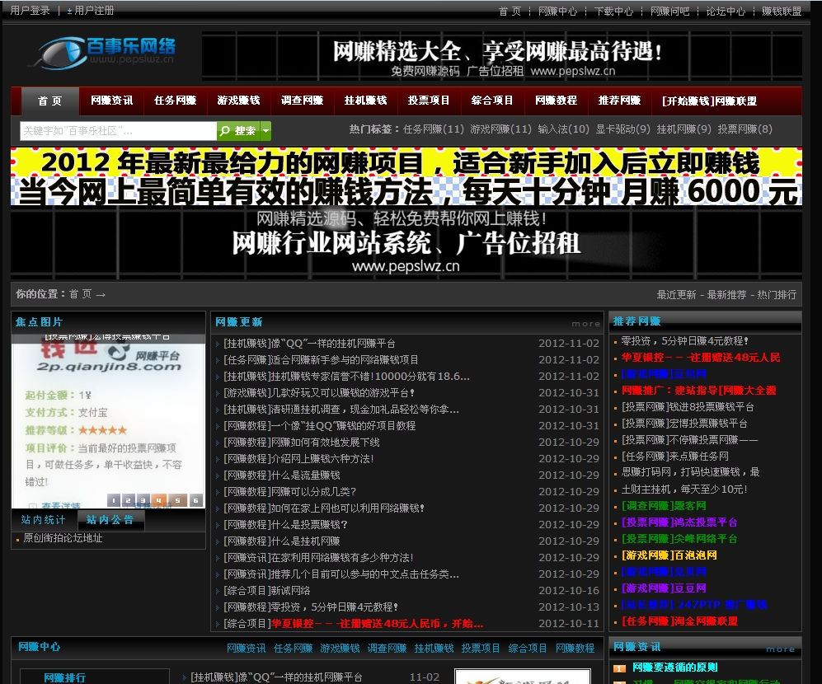Open 网赚要遵循的原则 news item

point(674,668)
